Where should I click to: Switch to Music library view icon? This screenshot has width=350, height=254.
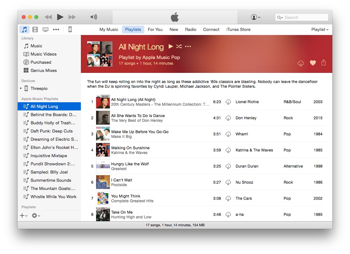[x=24, y=29]
